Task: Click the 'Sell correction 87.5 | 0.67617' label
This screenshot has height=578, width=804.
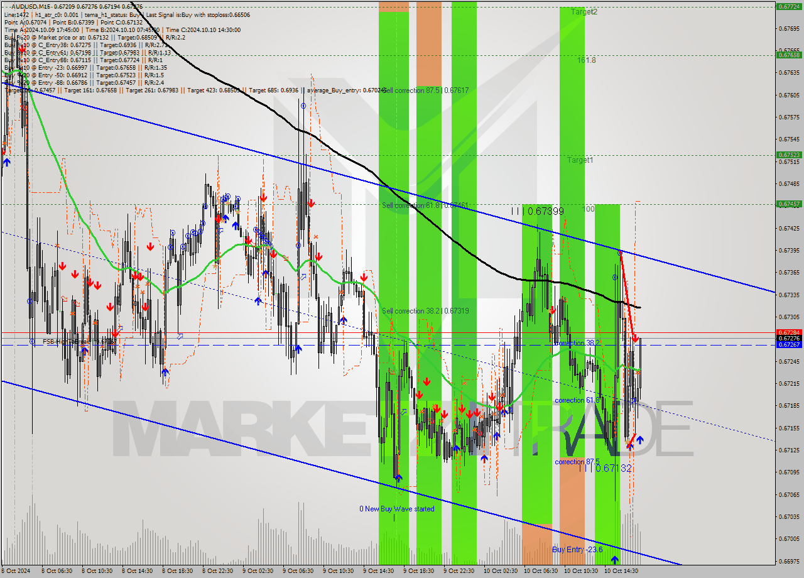Action: click(x=425, y=90)
